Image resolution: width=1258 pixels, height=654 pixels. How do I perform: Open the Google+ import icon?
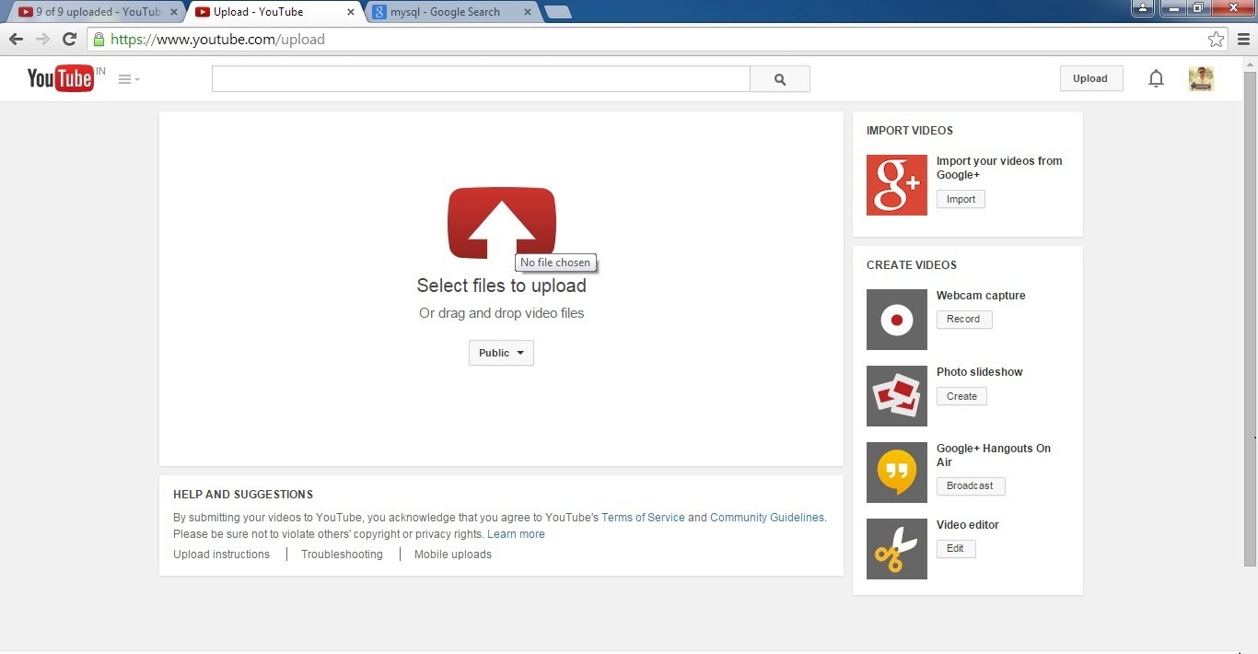(896, 185)
